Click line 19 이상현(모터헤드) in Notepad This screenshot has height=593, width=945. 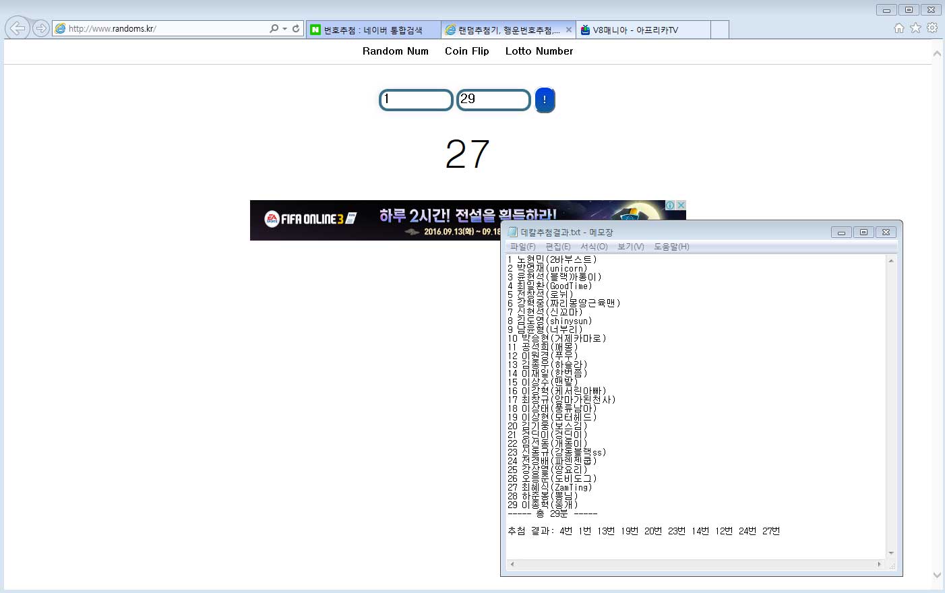(x=552, y=417)
